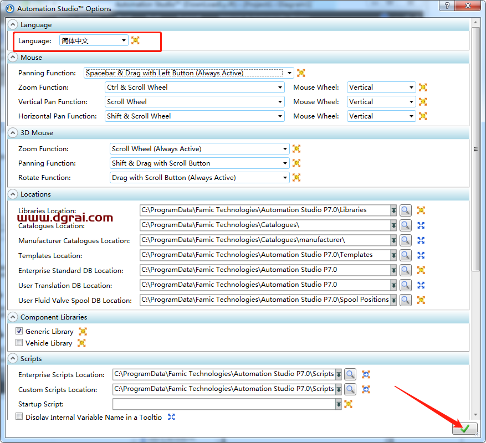Reset the Zoom Function Mouse Wheel setting
The image size is (486, 443).
click(422, 87)
